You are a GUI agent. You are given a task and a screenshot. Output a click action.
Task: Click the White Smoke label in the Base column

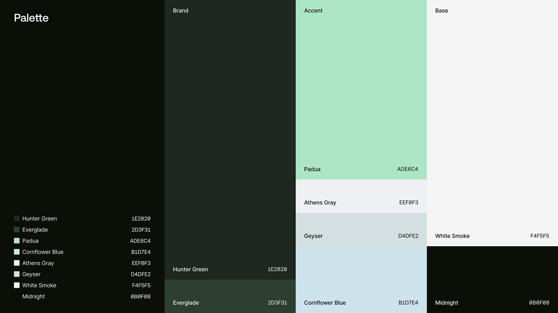(452, 236)
